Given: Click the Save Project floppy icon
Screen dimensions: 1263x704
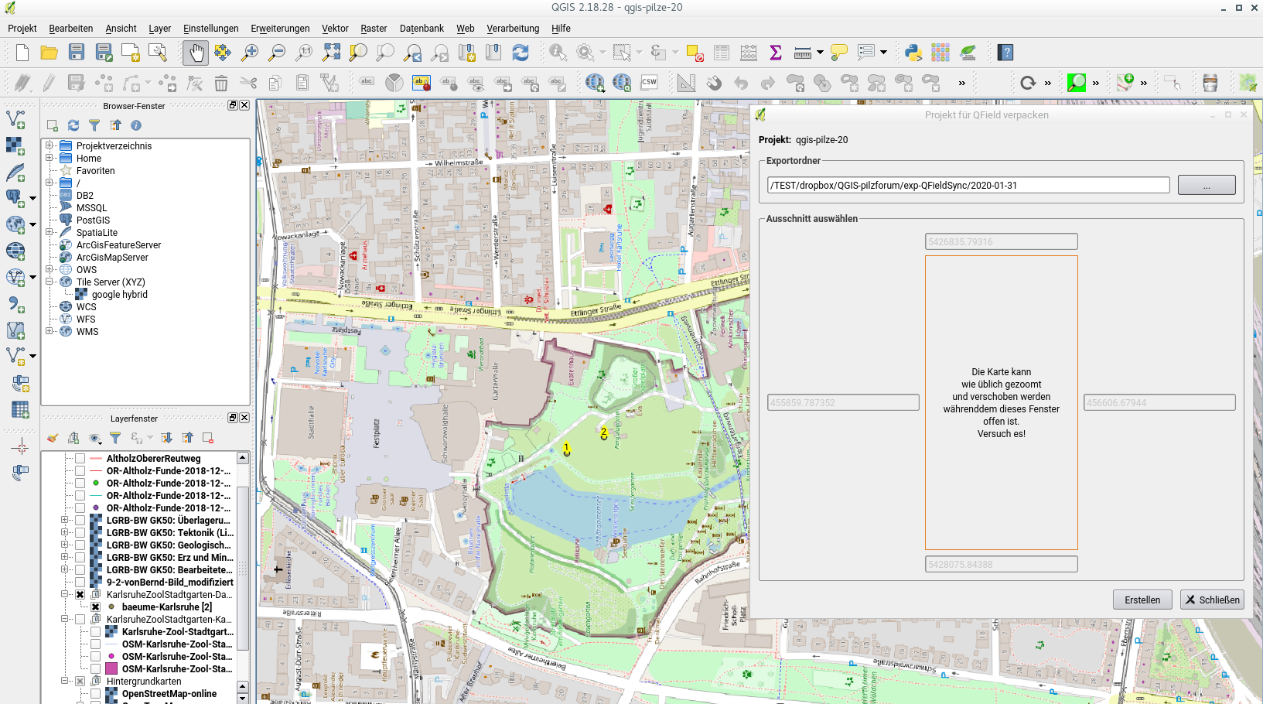Looking at the screenshot, I should 76,53.
